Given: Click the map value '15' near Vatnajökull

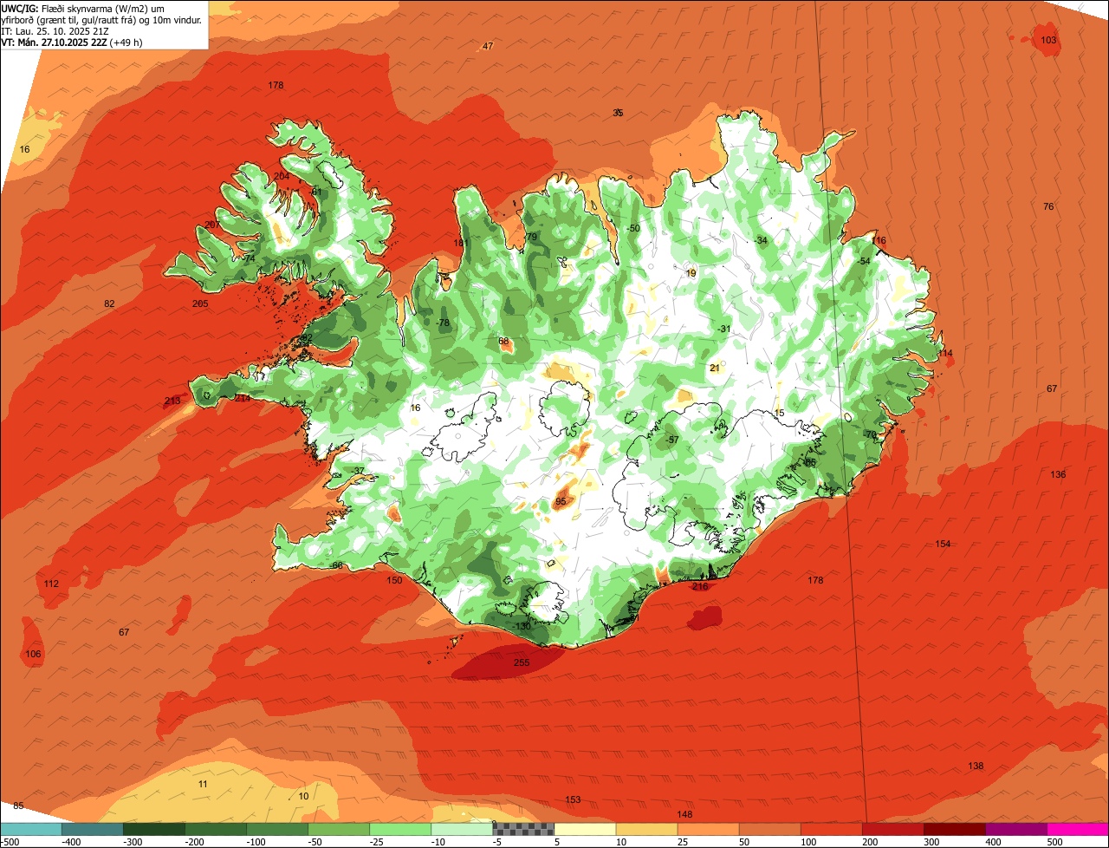Looking at the screenshot, I should (779, 413).
